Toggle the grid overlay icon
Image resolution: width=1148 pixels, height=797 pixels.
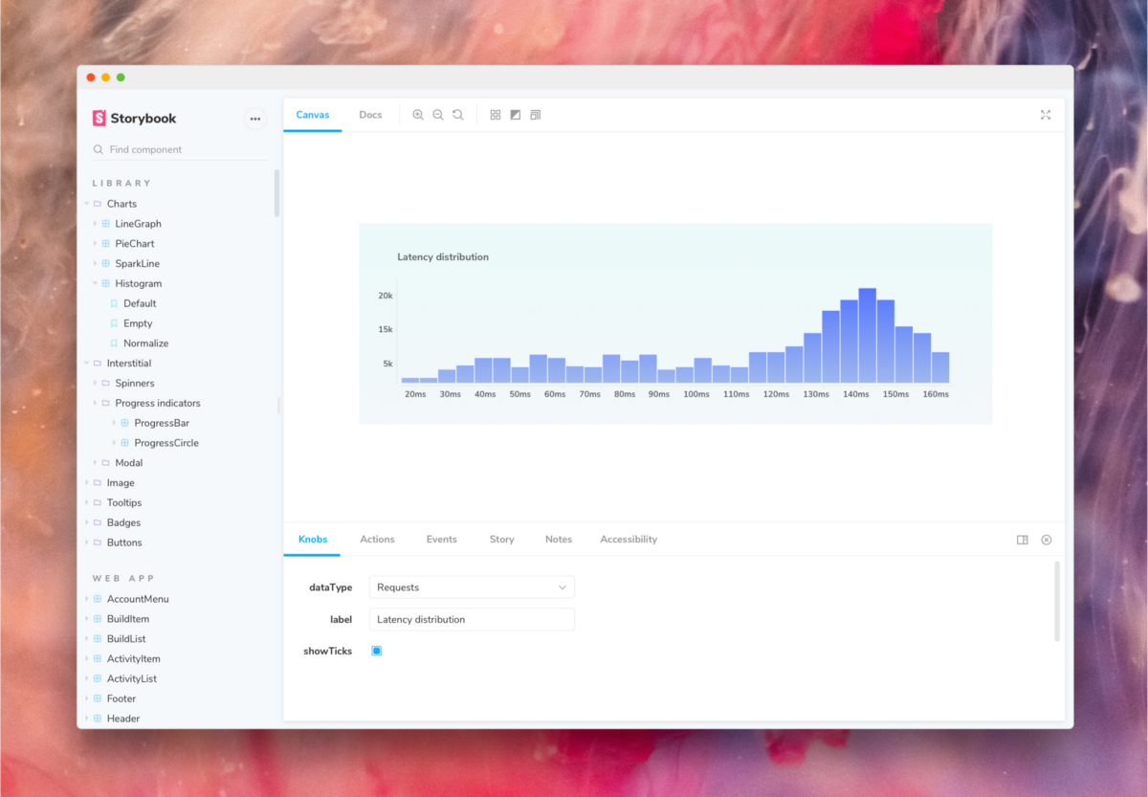click(495, 114)
